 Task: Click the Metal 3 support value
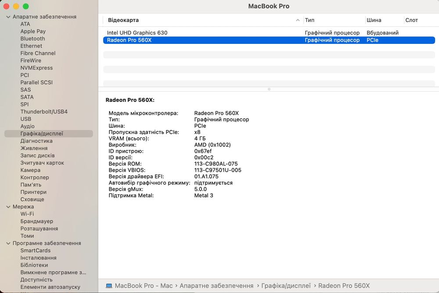tap(204, 195)
